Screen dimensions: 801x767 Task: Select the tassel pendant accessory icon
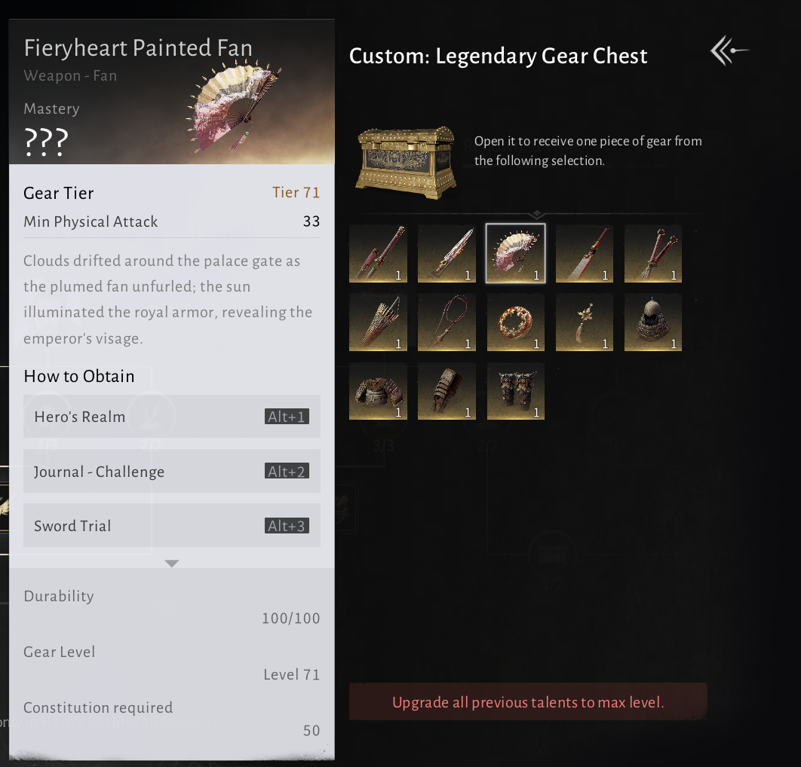click(584, 322)
